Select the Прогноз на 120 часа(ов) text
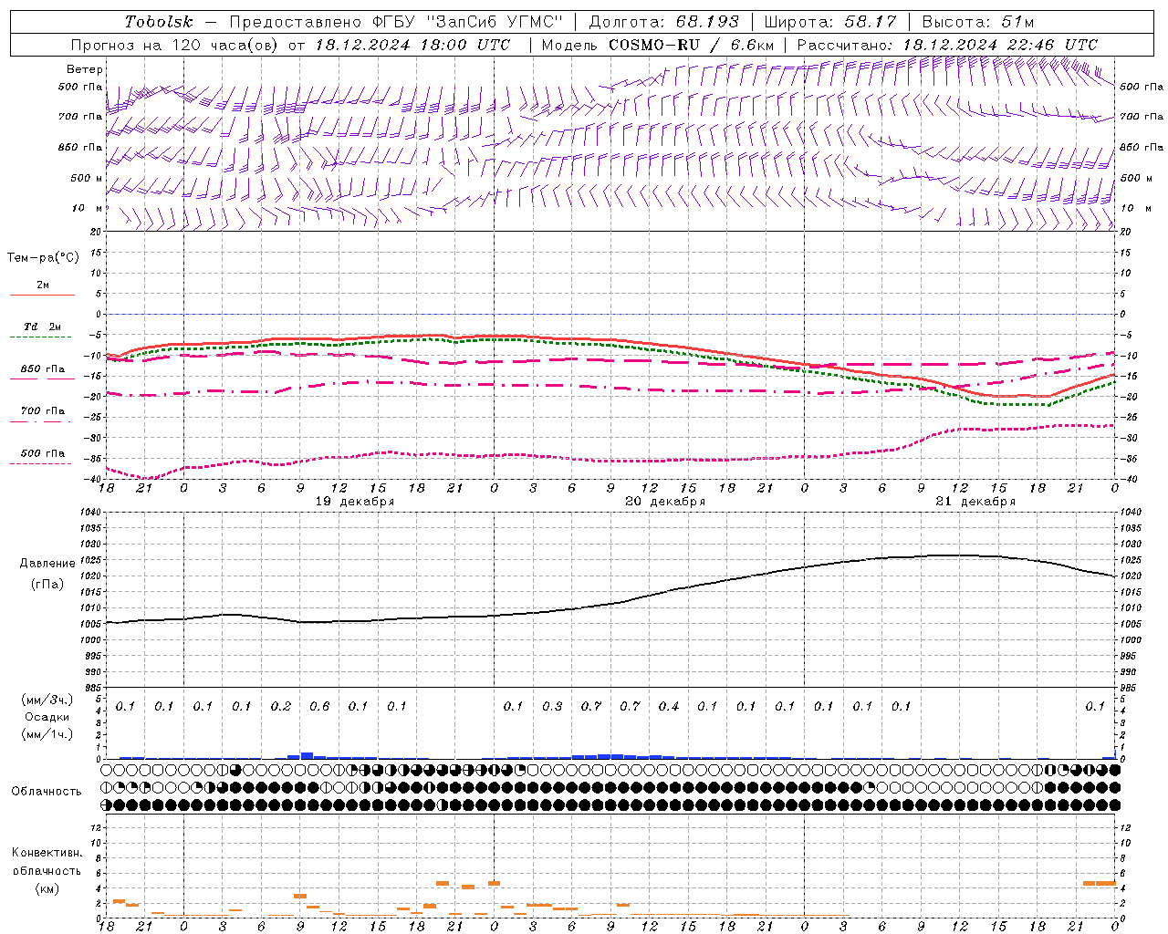The width and height of the screenshot is (1168, 934). (x=176, y=45)
